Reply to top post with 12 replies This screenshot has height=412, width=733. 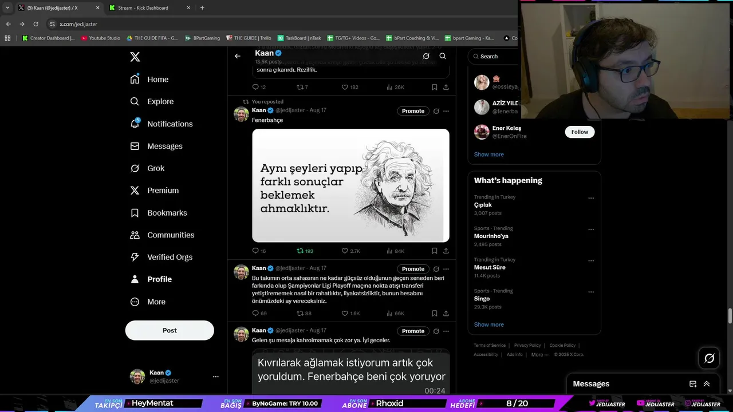[259, 88]
